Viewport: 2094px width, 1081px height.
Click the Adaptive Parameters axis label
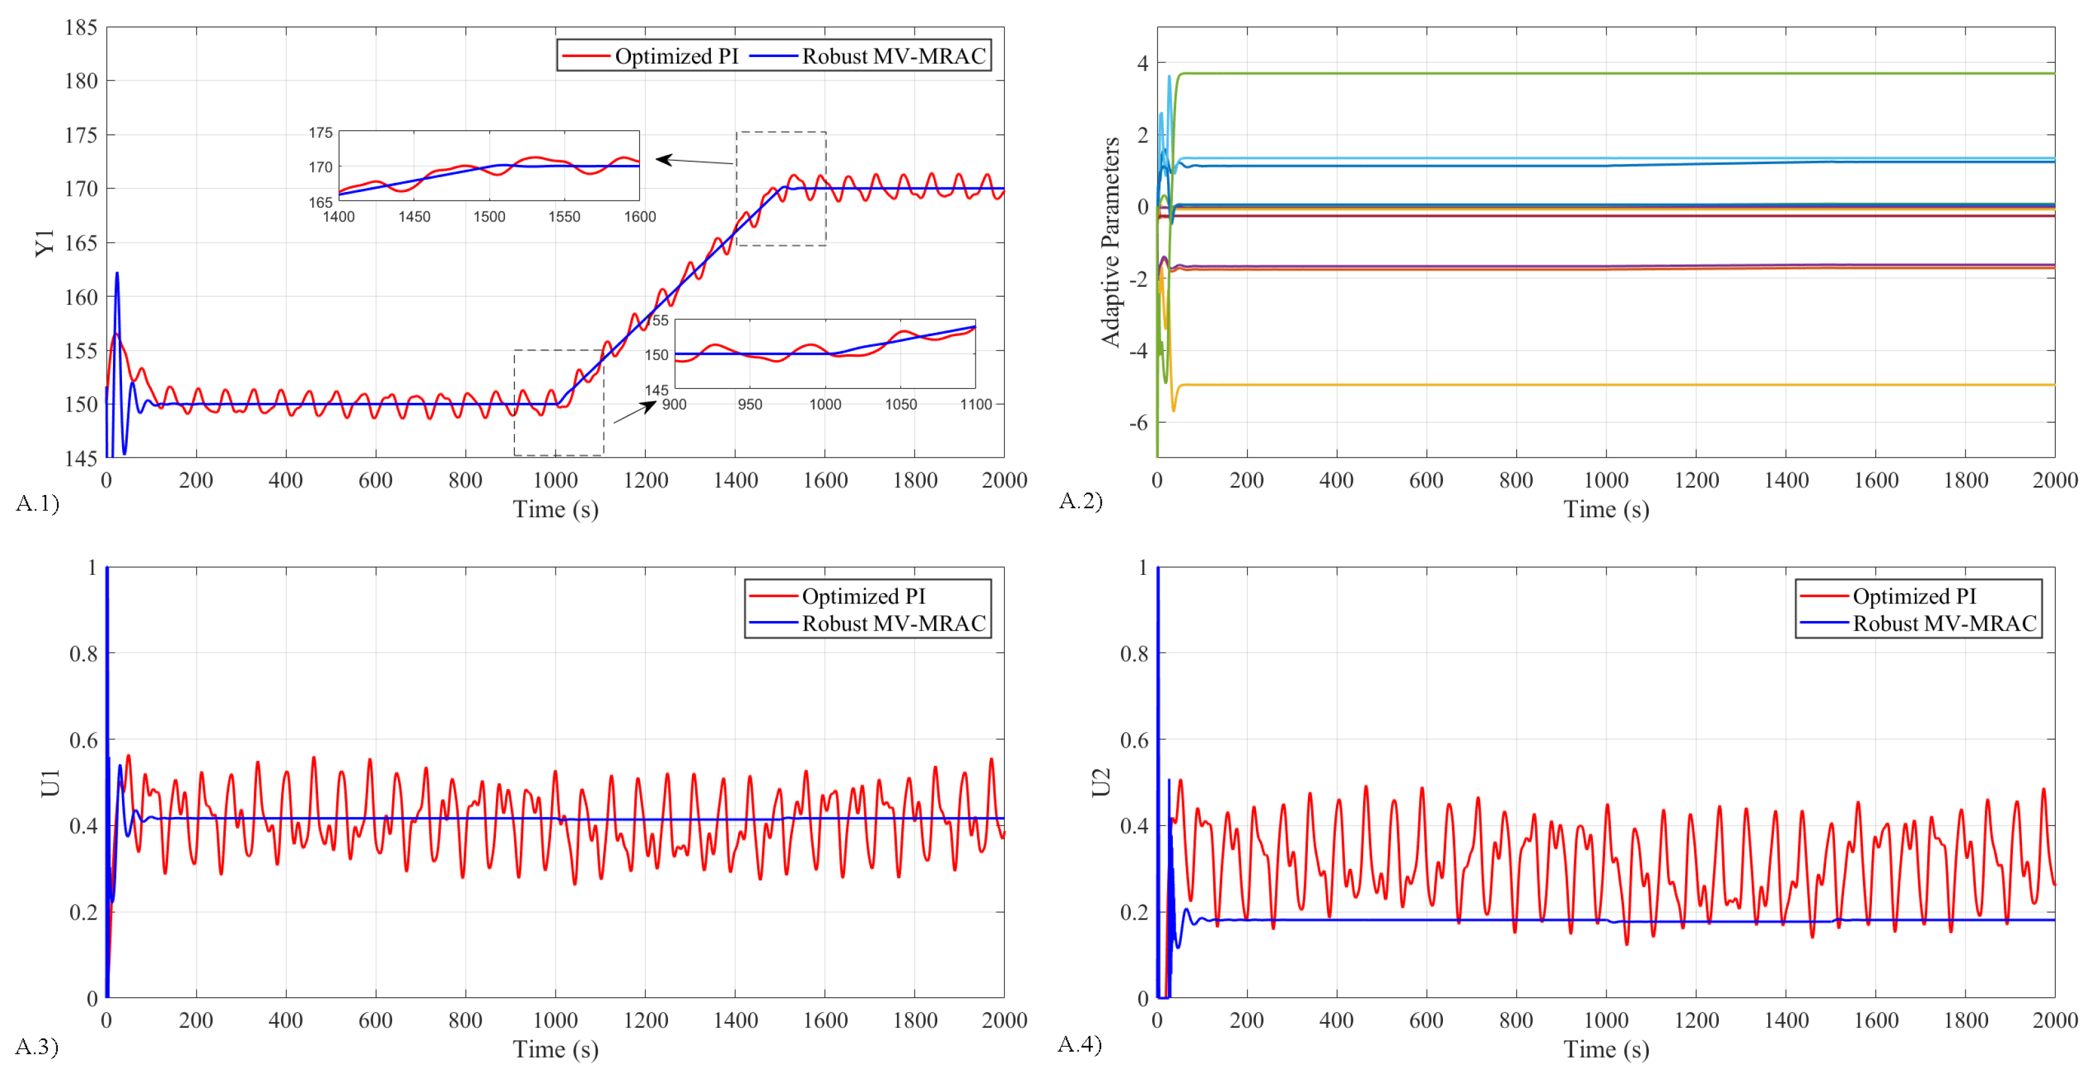1109,242
